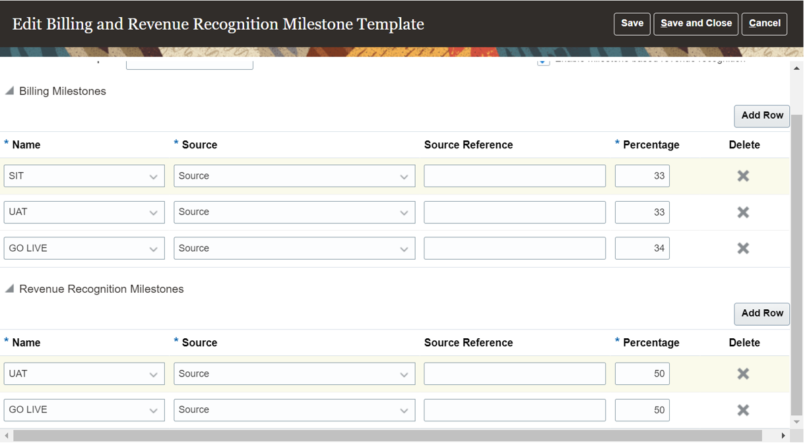Collapse the Billing Milestones section
The image size is (805, 445).
10,91
